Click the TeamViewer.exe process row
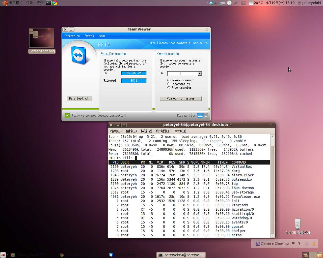This screenshot has height=258, width=323. coord(189,197)
